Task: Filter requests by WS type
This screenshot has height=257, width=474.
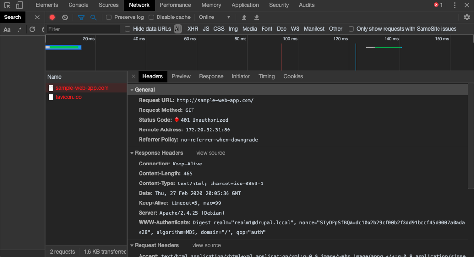Action: 295,29
